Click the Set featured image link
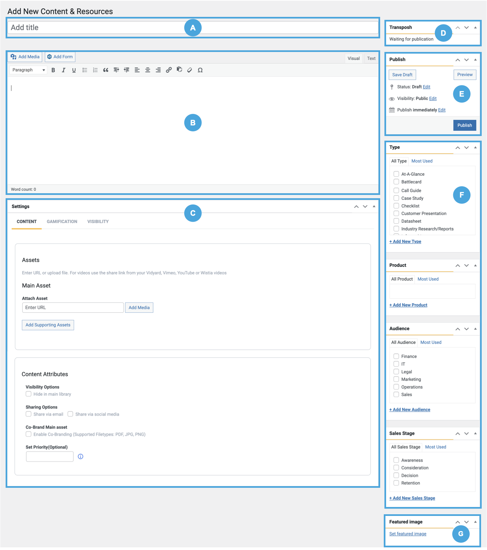The height and width of the screenshot is (550, 487). tap(408, 534)
